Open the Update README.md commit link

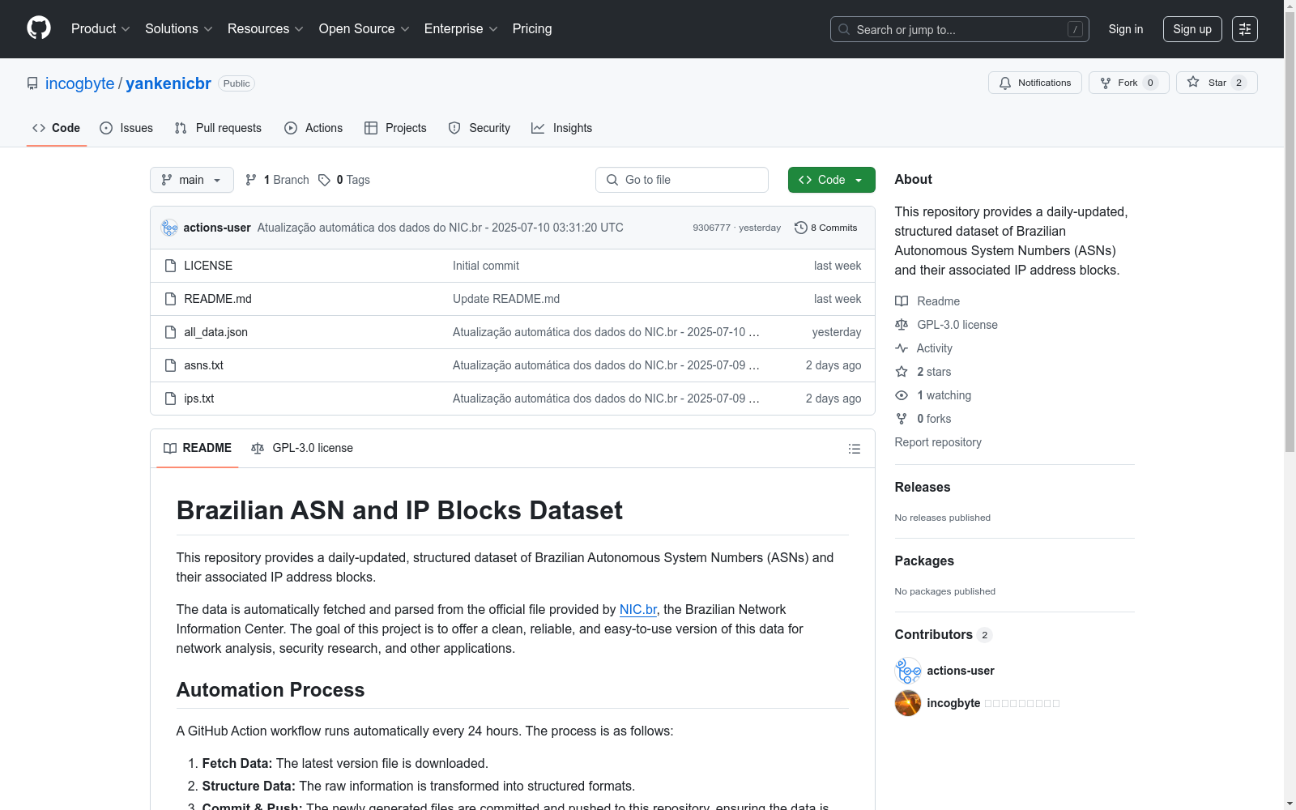coord(506,299)
